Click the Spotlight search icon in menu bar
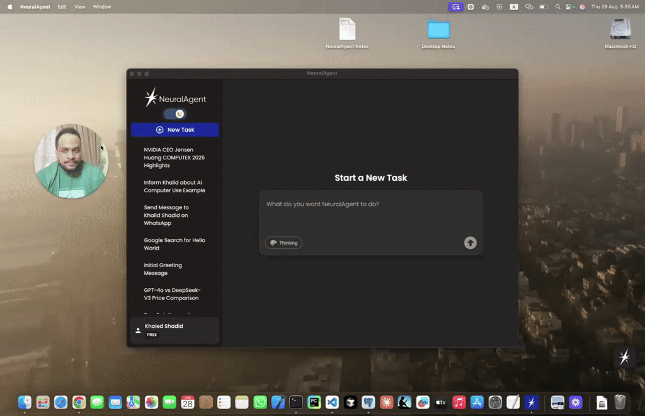Screen dimensions: 645x416 point(557,7)
